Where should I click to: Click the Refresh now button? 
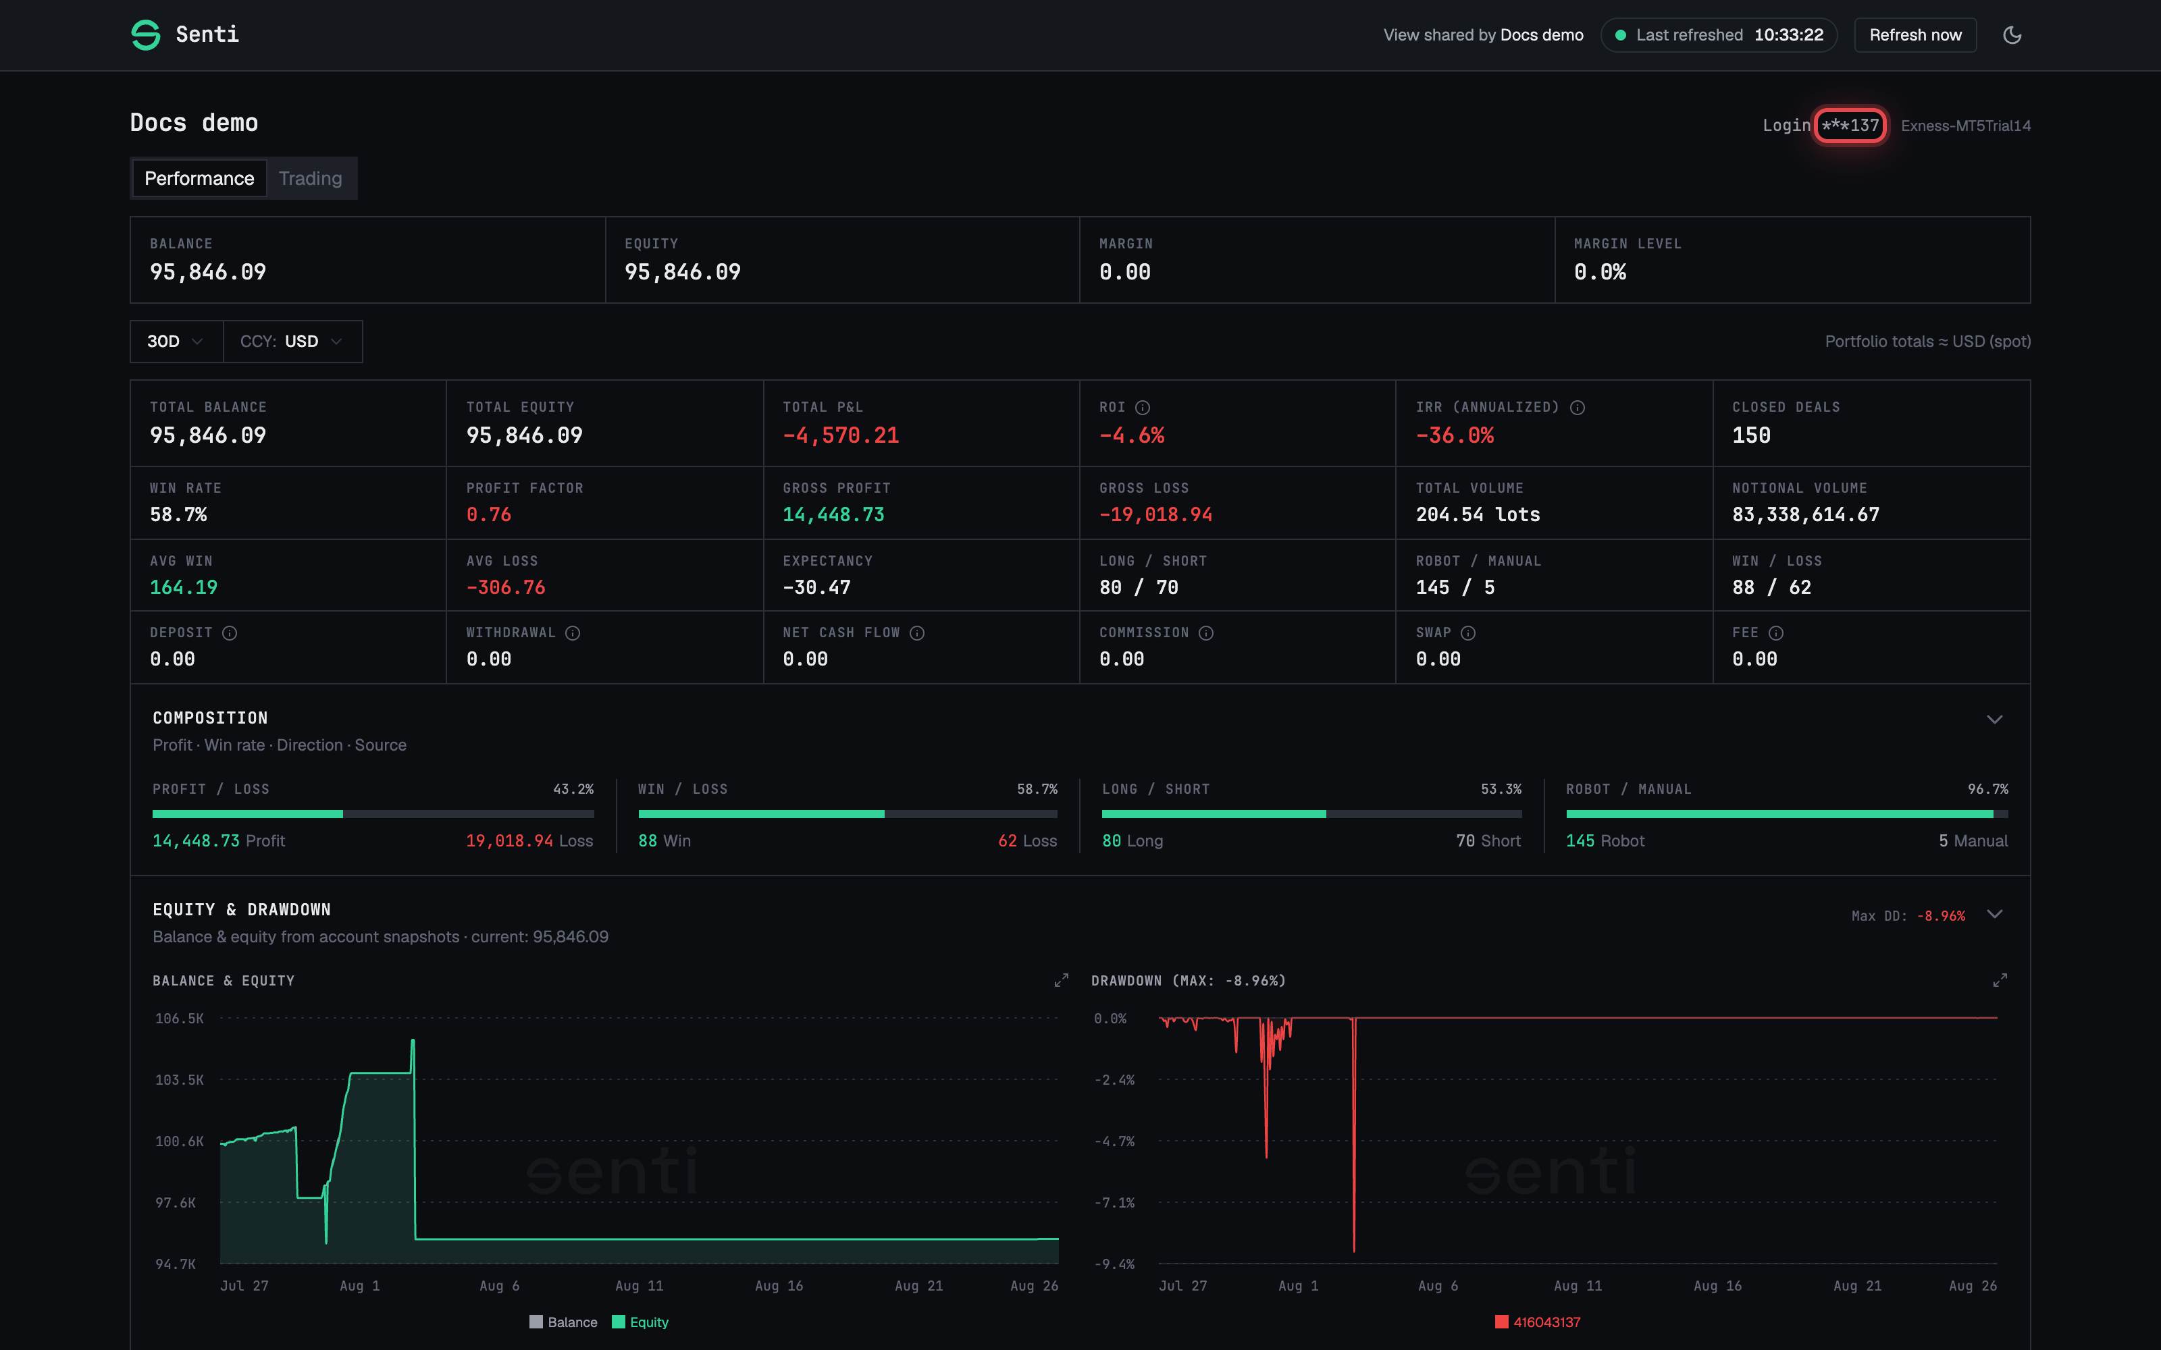click(1915, 35)
